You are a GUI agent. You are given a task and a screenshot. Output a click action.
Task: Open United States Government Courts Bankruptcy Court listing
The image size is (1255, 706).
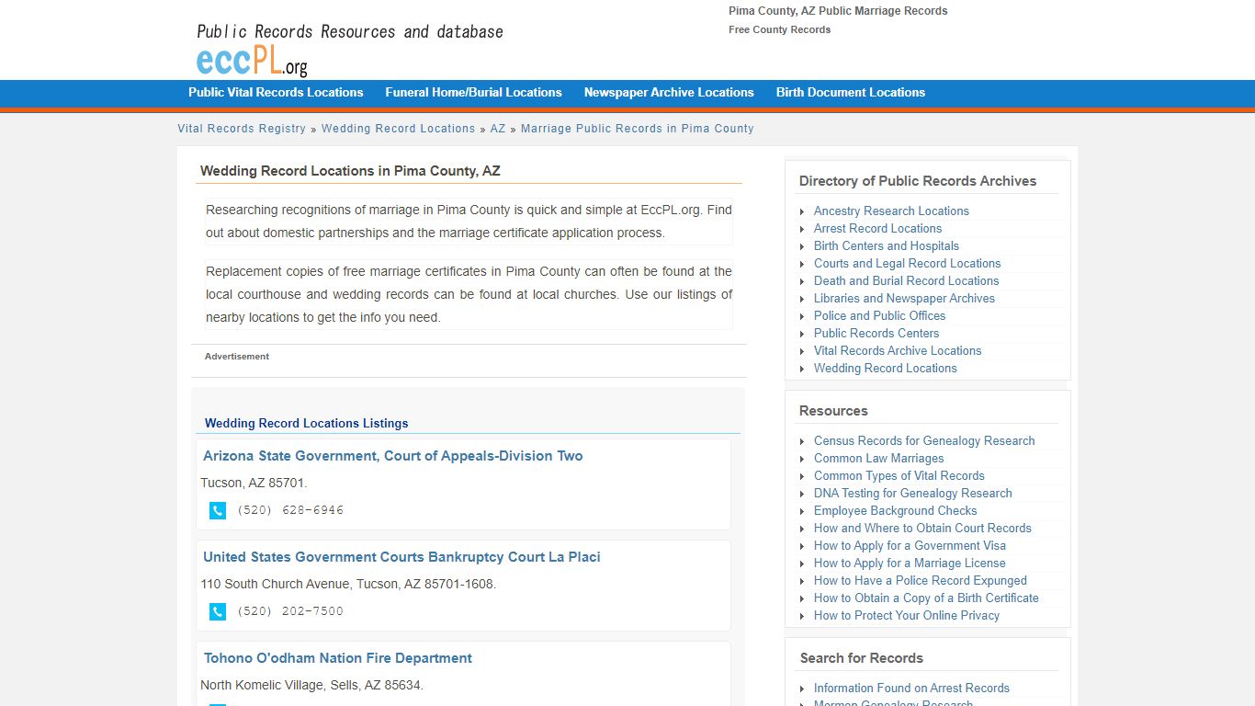tap(401, 557)
